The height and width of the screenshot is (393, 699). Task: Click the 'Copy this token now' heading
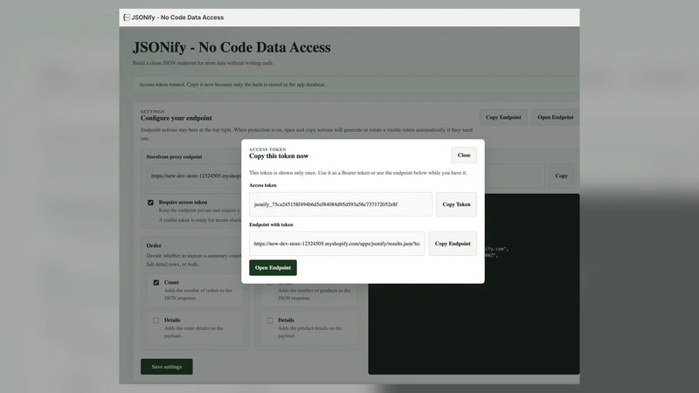[x=279, y=156]
